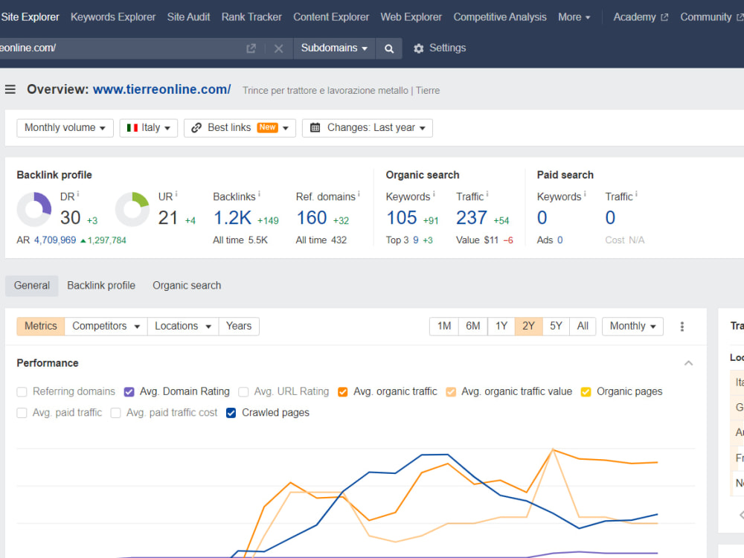The image size is (744, 558).
Task: Open Settings gear
Action: (440, 48)
